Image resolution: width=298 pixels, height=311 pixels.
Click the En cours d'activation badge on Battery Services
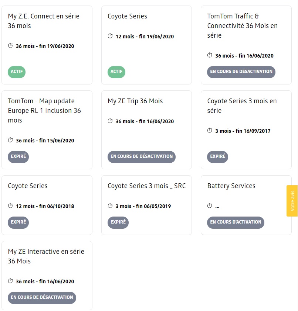tap(236, 222)
